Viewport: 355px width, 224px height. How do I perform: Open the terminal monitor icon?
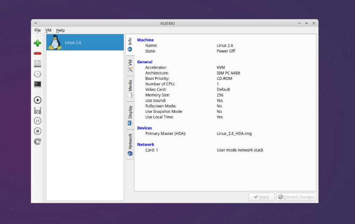click(38, 84)
